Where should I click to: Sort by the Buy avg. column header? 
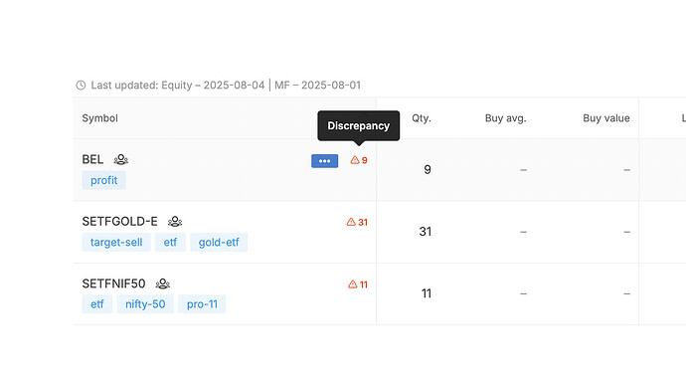pos(505,118)
